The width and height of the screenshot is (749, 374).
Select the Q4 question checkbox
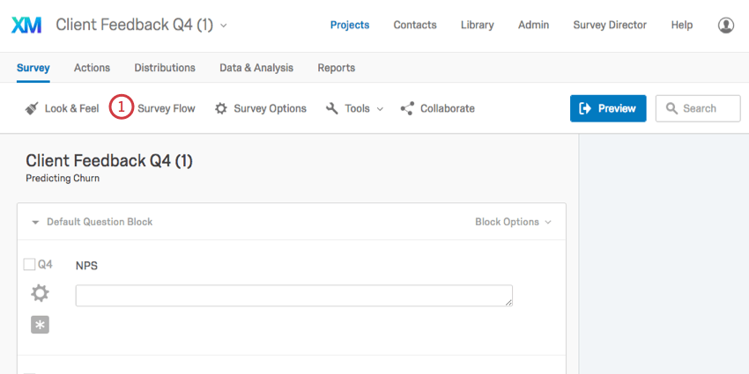[x=29, y=264]
